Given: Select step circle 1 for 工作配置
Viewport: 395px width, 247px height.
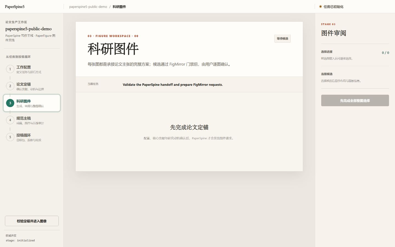Looking at the screenshot, I should click(10, 69).
